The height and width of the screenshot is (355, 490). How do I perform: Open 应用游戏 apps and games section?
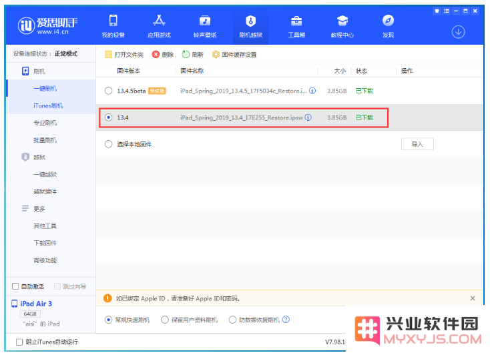[x=159, y=26]
